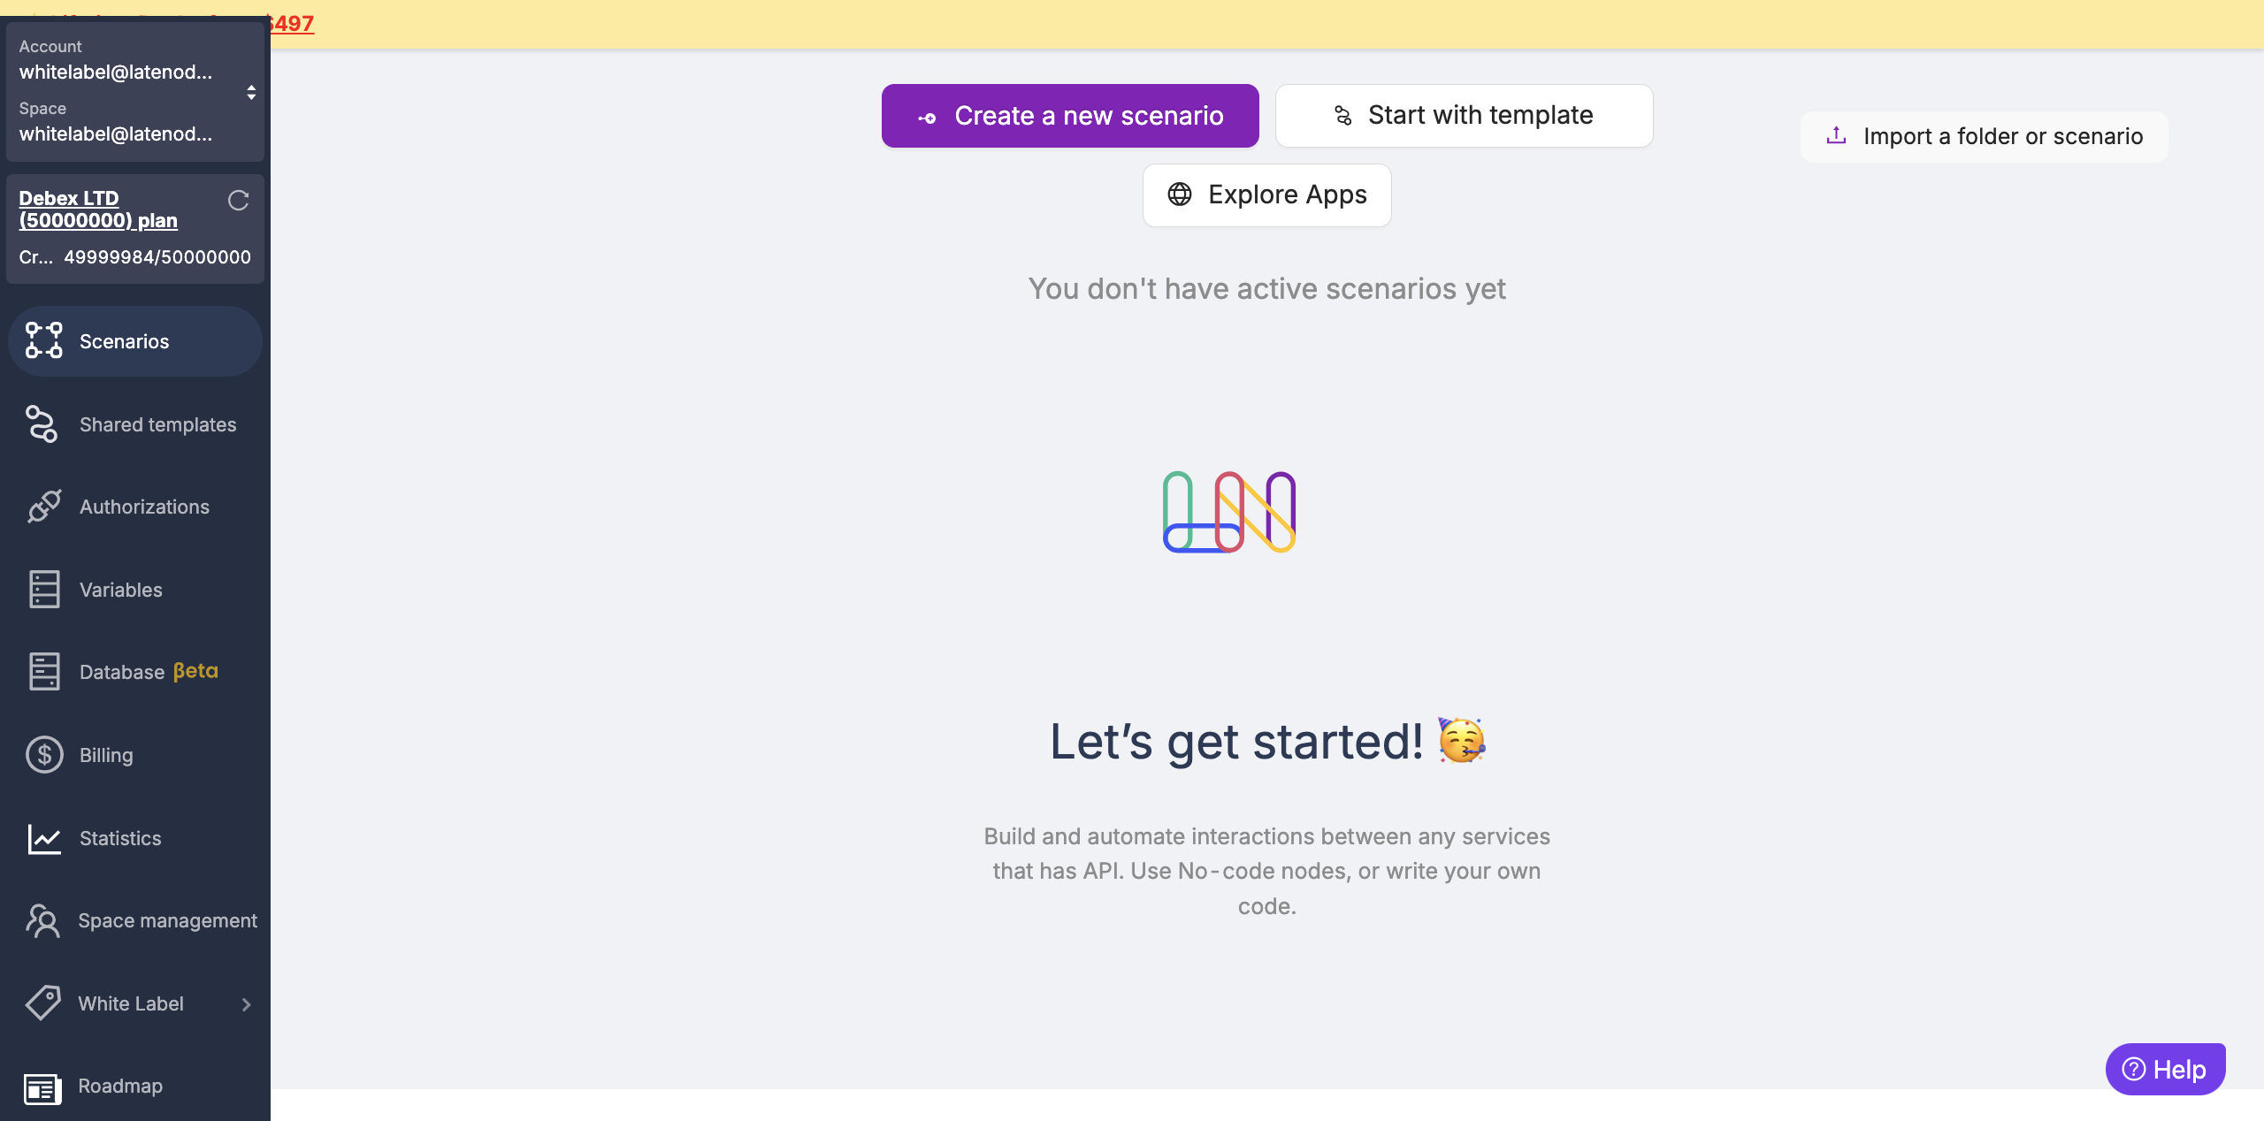Click the Billing dollar icon
This screenshot has height=1121, width=2264.
coord(43,755)
